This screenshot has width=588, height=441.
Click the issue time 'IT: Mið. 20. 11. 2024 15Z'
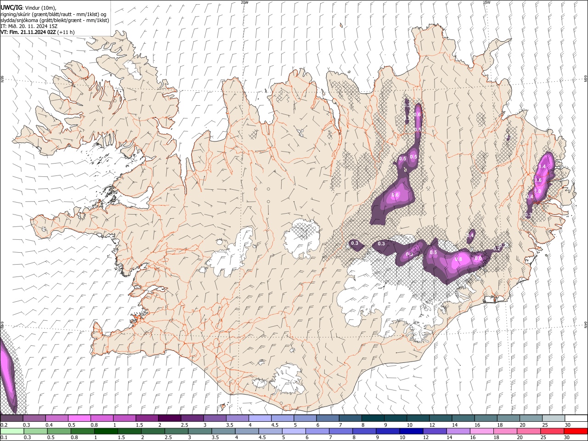pos(29,26)
